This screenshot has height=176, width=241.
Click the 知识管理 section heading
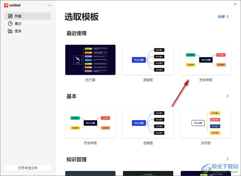click(x=76, y=159)
